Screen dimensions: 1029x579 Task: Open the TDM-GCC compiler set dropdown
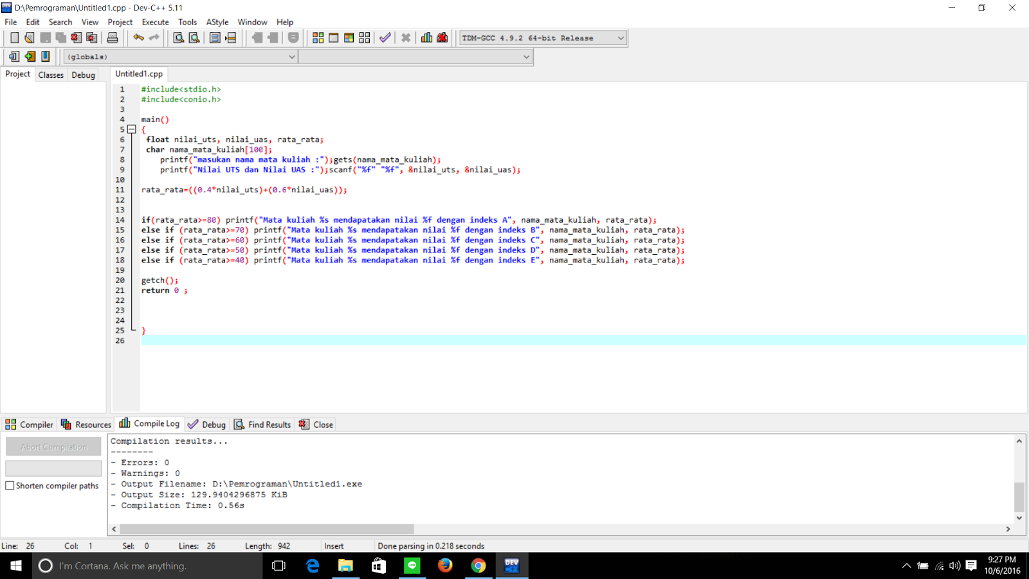(x=620, y=37)
